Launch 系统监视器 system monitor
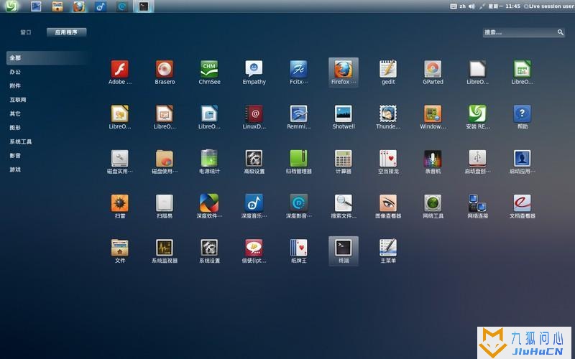Viewport: 575px width, 359px height. pos(165,251)
